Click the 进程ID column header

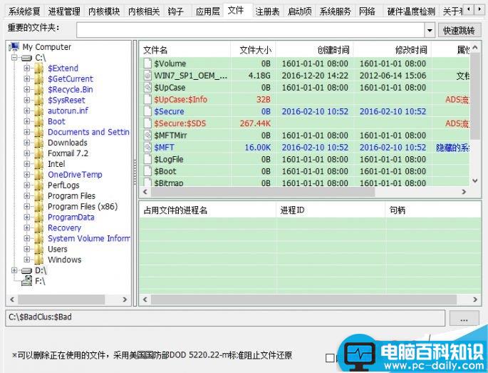coord(331,210)
